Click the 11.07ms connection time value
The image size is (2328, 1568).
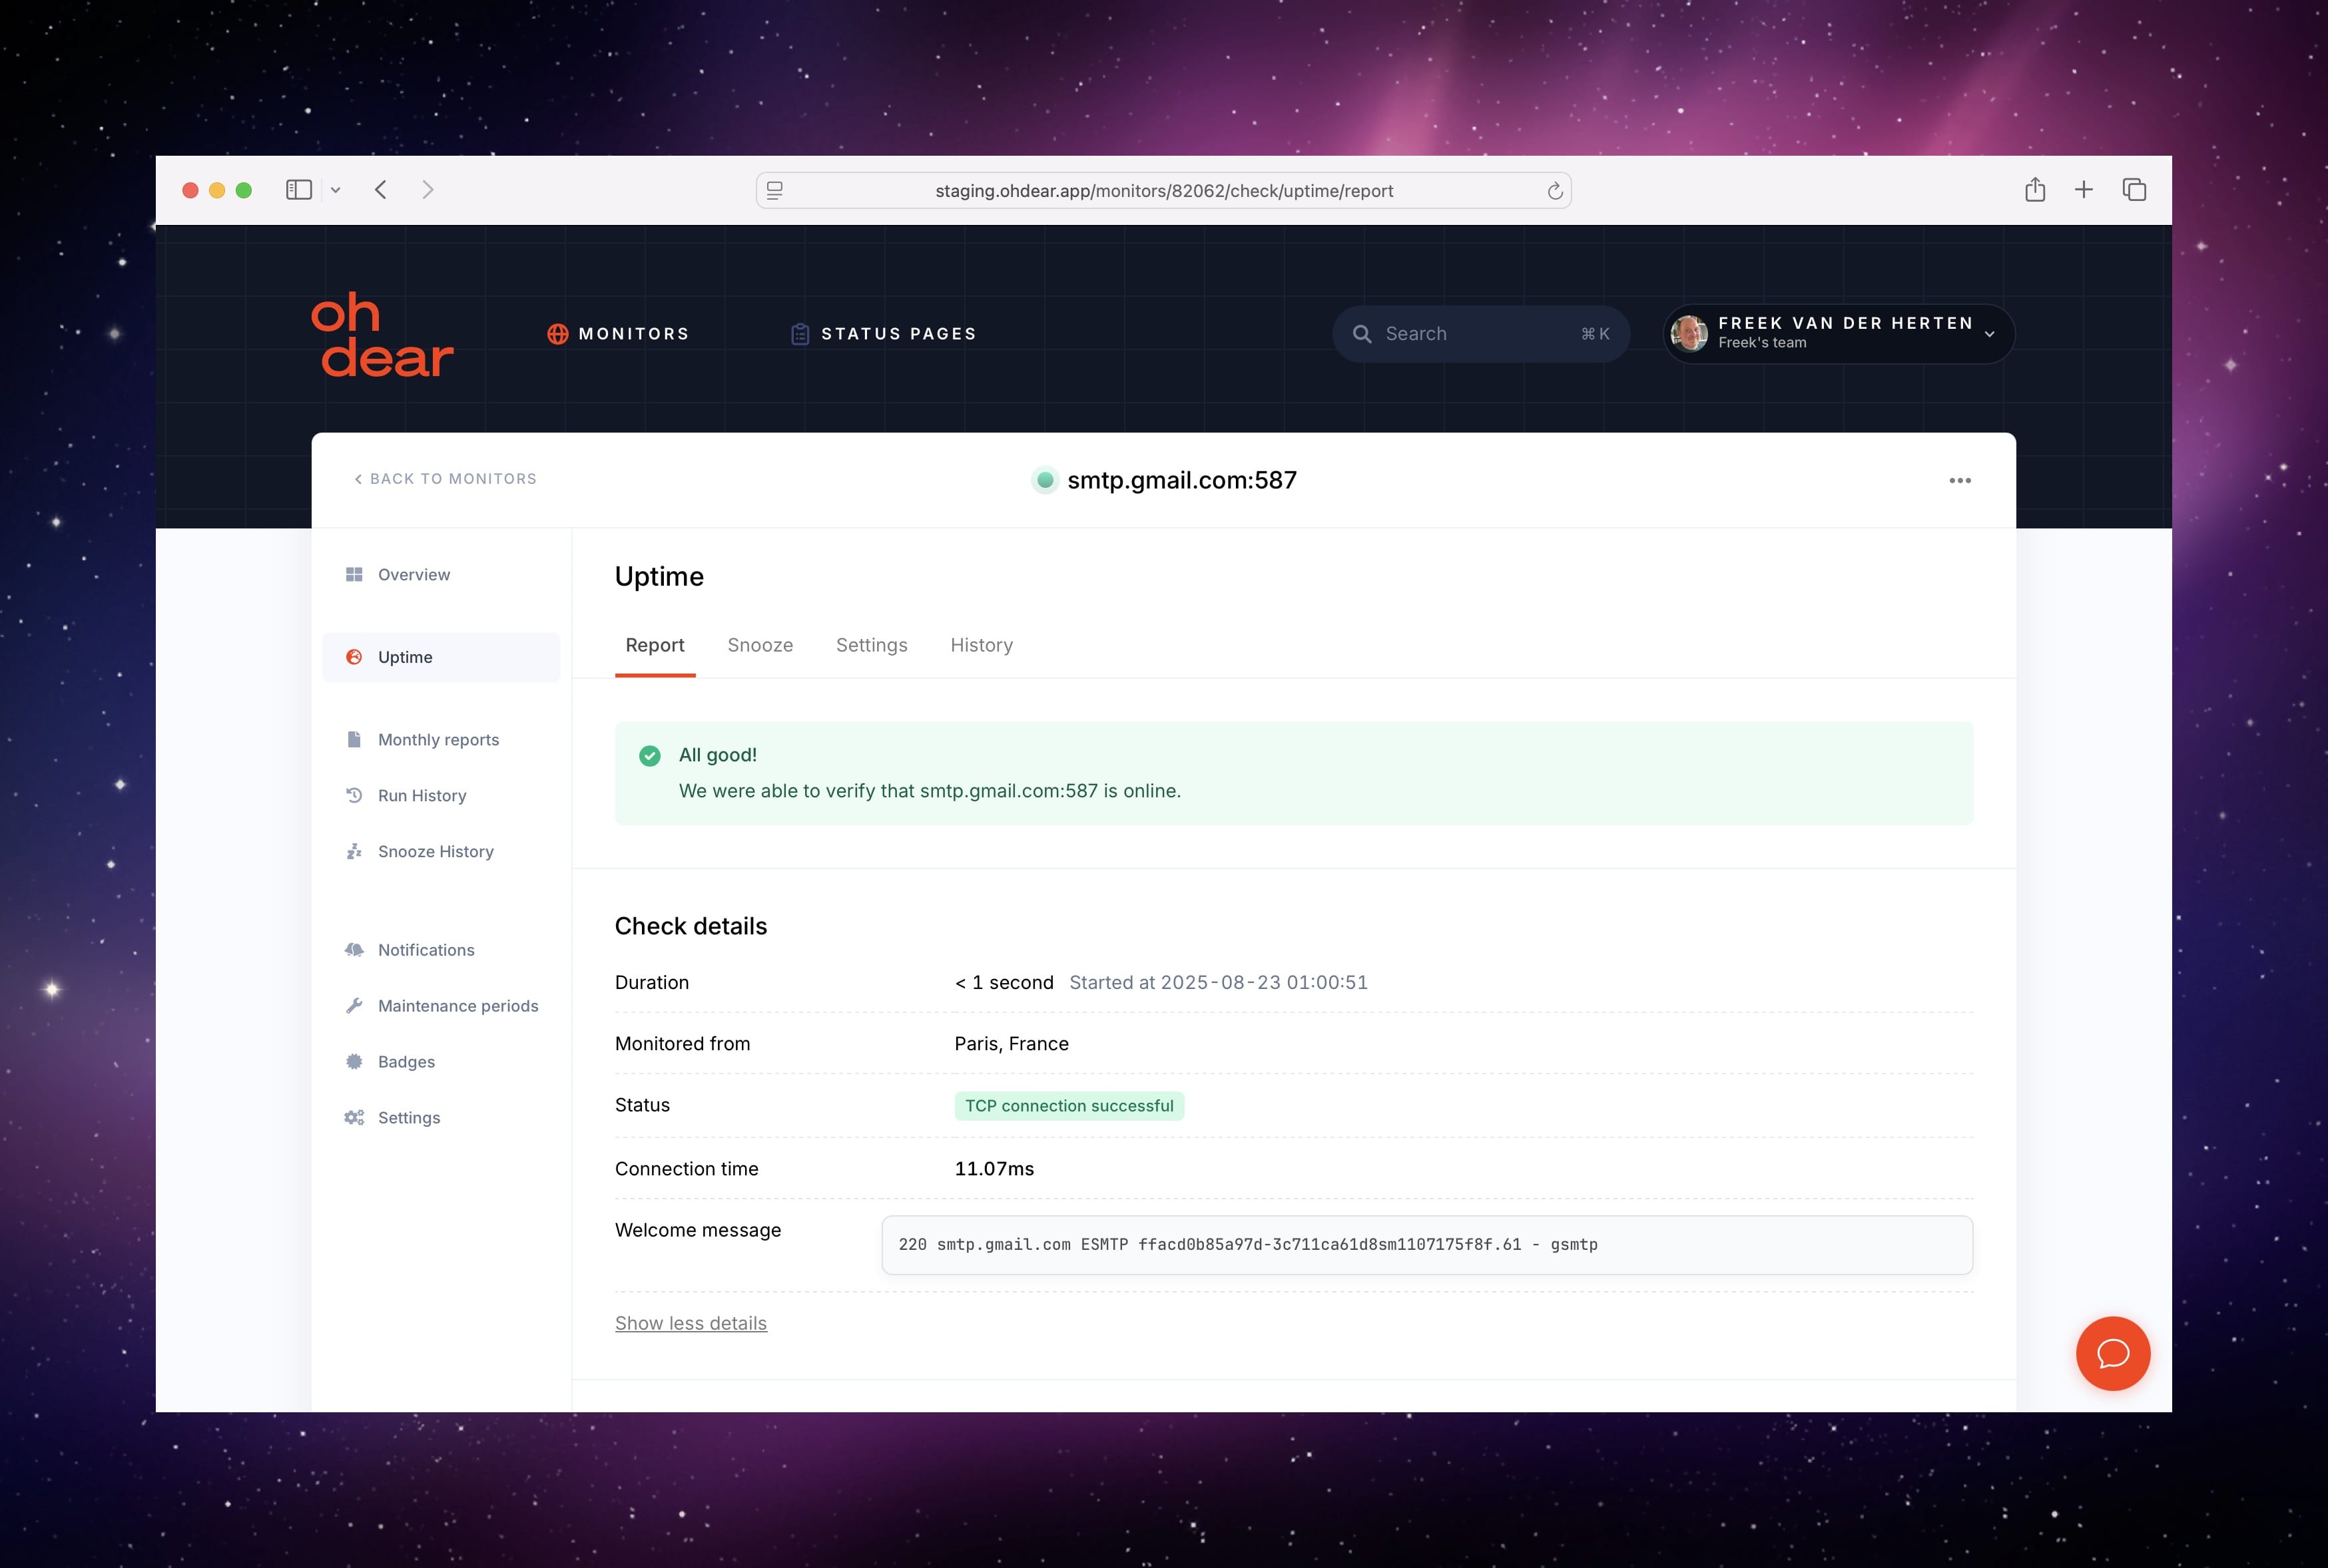994,1168
